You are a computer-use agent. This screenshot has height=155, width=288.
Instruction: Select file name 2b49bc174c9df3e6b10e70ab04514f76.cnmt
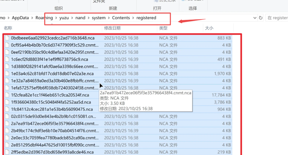tap(55, 131)
